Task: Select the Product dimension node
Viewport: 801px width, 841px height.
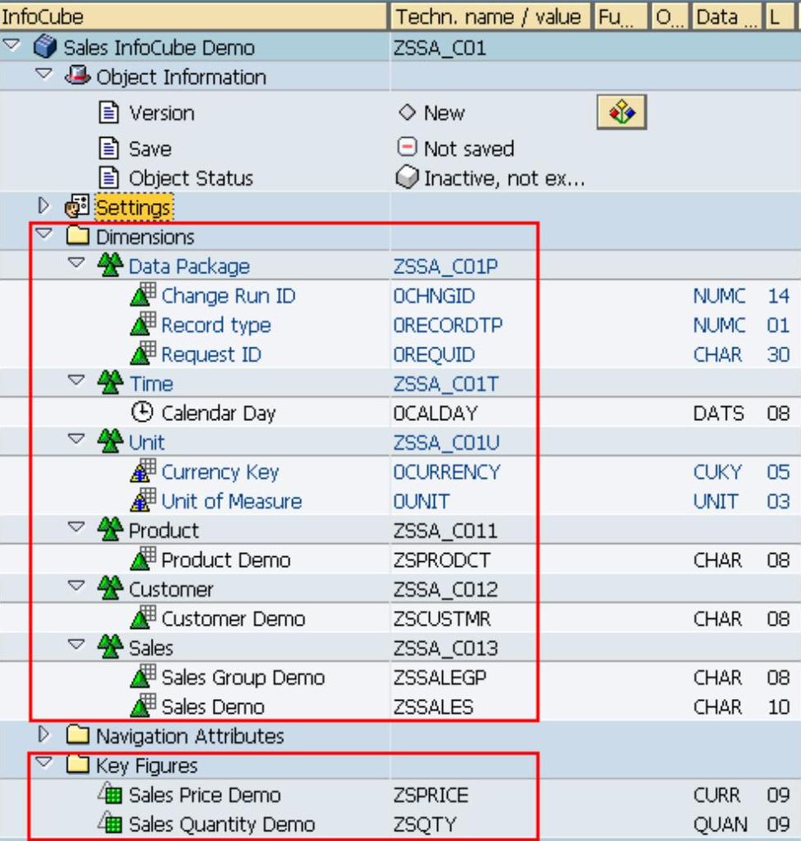Action: (x=163, y=530)
